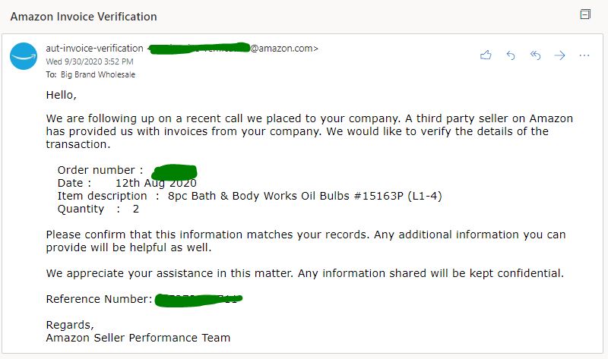Click the Amazon Invoice Verification subject header
Image resolution: width=608 pixels, height=359 pixels.
click(x=84, y=16)
